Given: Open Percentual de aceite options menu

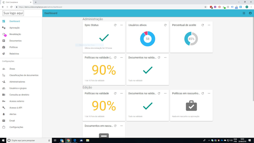Looking at the screenshot, I should click(x=209, y=25).
